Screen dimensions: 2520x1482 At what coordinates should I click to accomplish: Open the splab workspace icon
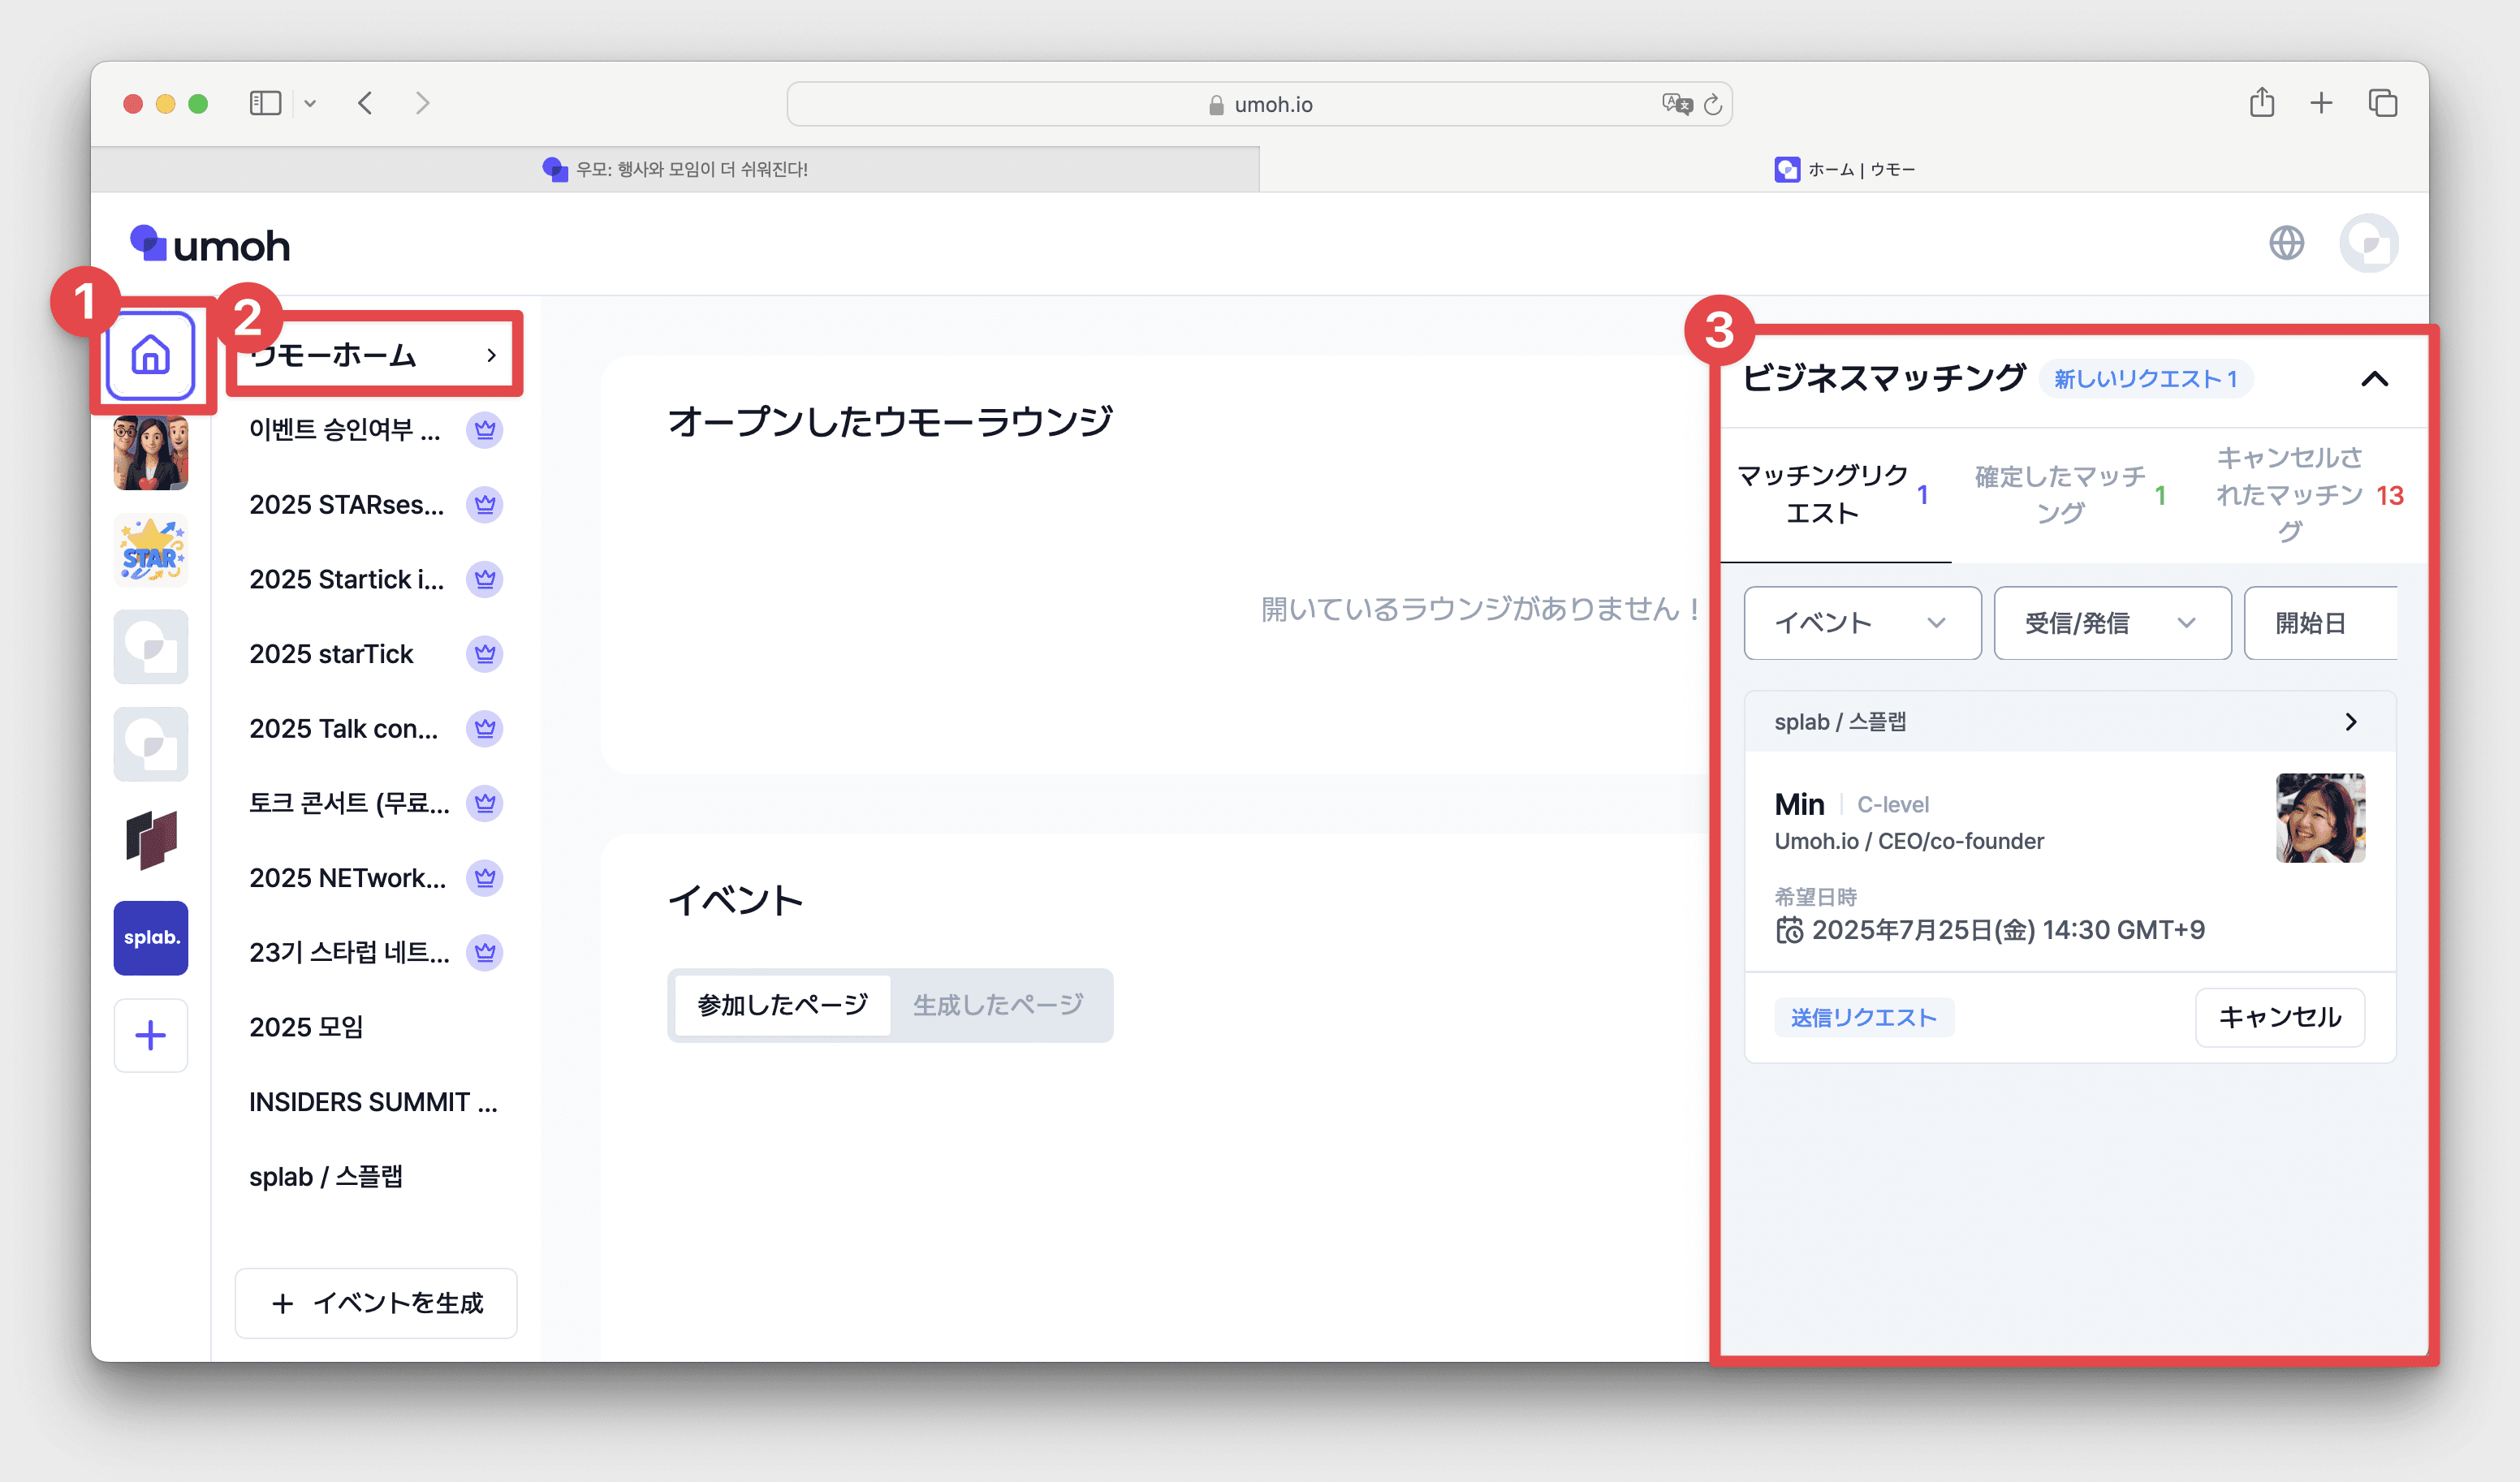(x=150, y=937)
